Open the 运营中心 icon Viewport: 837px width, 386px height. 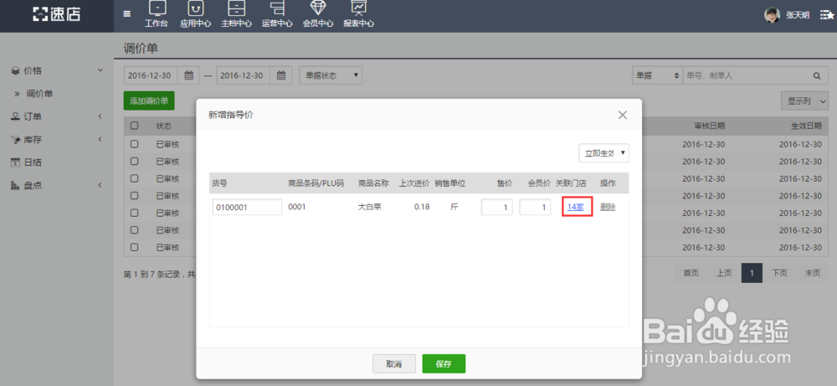[x=277, y=14]
